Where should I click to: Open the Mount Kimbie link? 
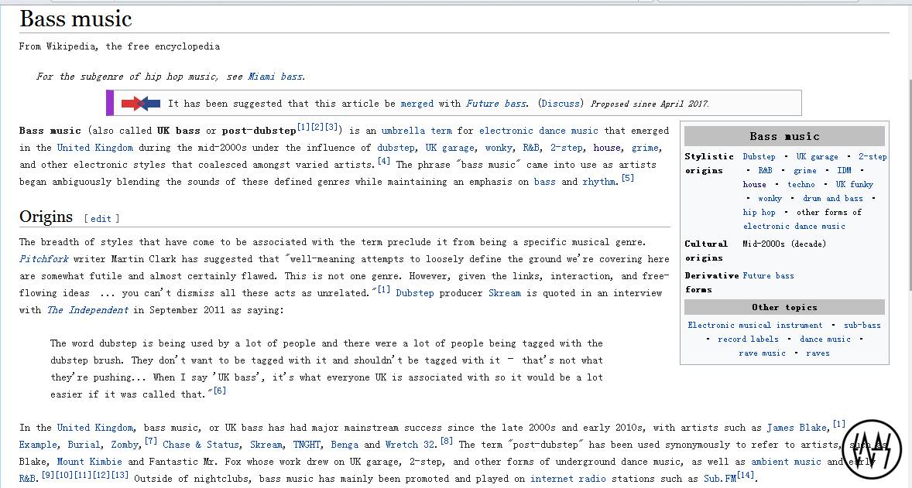pos(90,462)
